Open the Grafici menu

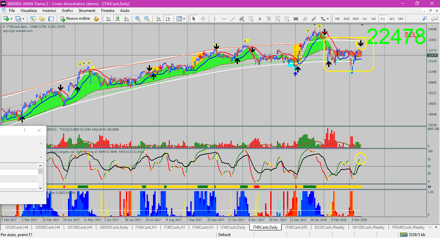pos(67,11)
